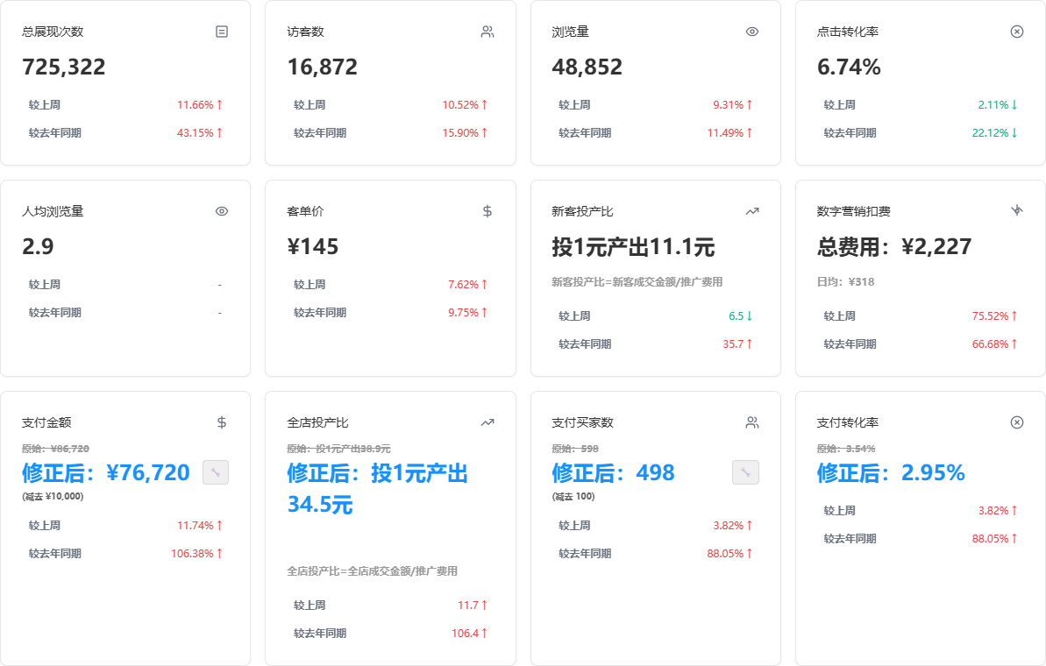Click the lightning icon on 数字营销扣费 card
The height and width of the screenshot is (666, 1046).
[x=1016, y=210]
